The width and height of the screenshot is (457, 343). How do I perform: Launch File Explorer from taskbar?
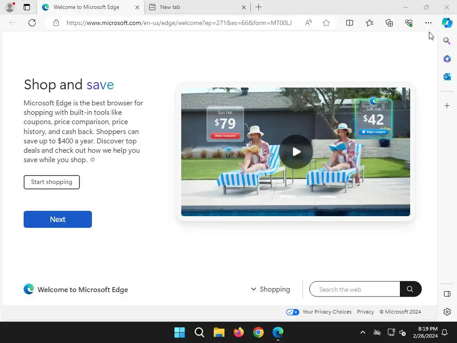coord(219,332)
